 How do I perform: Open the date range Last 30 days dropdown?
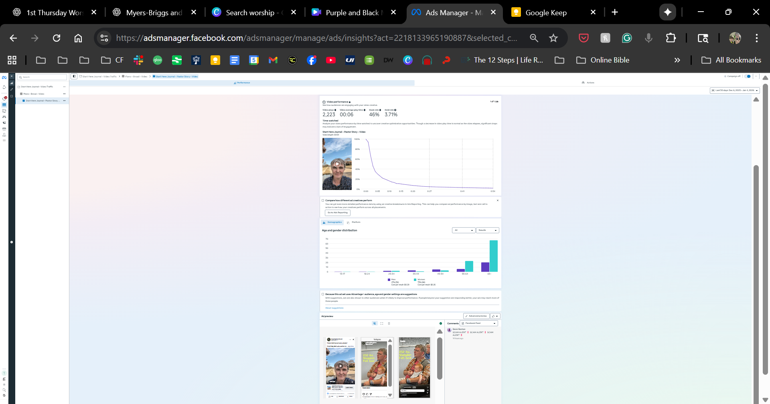[734, 91]
